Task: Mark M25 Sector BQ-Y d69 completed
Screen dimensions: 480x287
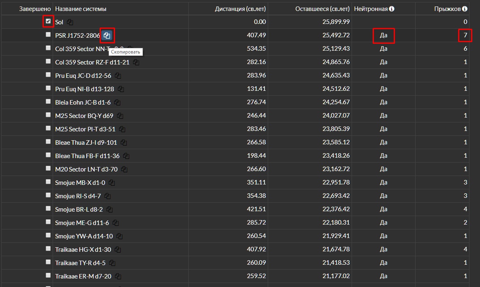Action: (x=48, y=115)
